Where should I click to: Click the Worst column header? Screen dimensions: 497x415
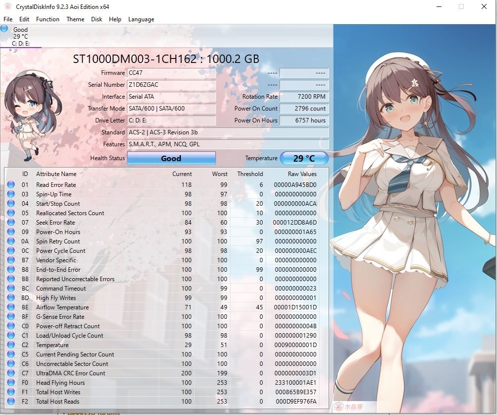[x=220, y=174]
